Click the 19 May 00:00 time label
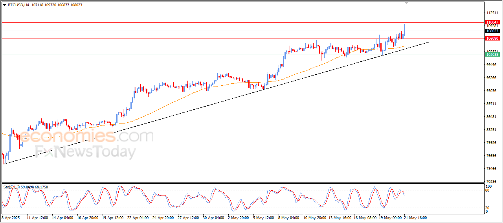 coord(389,217)
